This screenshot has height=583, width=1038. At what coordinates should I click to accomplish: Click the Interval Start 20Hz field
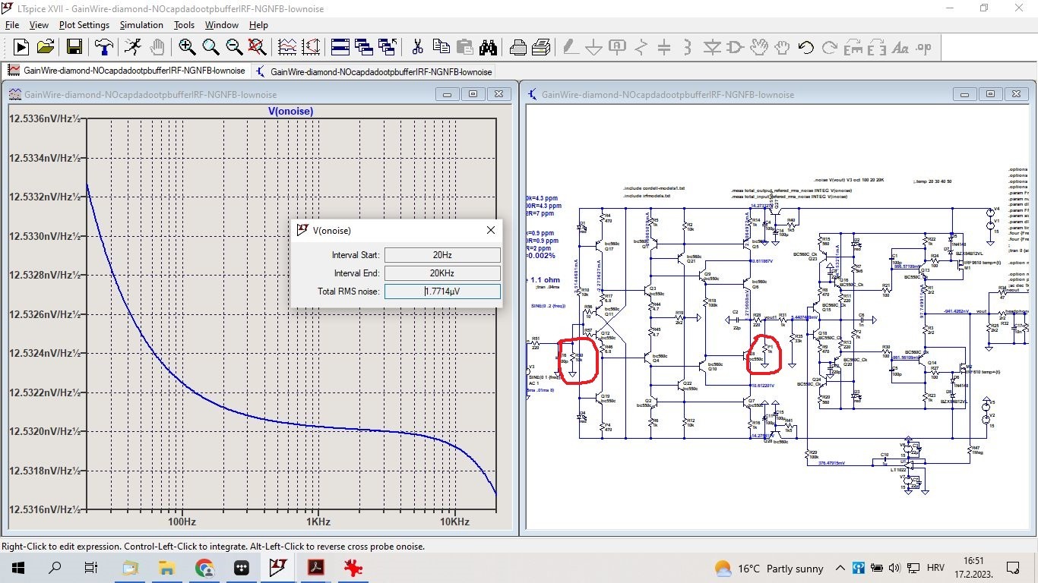tap(442, 255)
